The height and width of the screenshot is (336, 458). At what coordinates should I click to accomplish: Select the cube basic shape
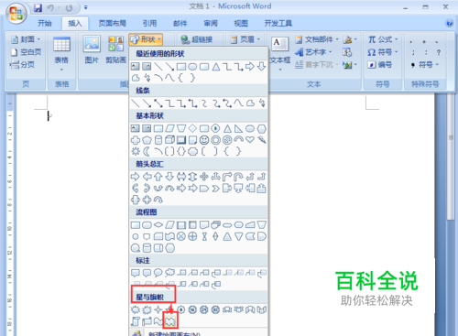[x=169, y=140]
